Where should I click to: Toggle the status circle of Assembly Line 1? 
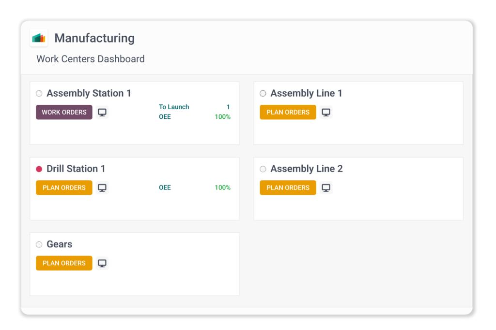[263, 94]
